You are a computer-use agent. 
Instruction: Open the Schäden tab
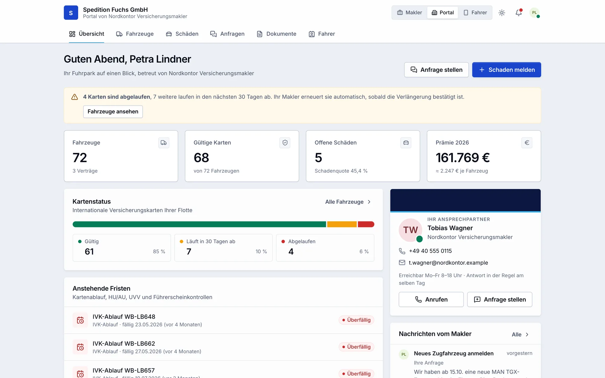click(x=182, y=34)
